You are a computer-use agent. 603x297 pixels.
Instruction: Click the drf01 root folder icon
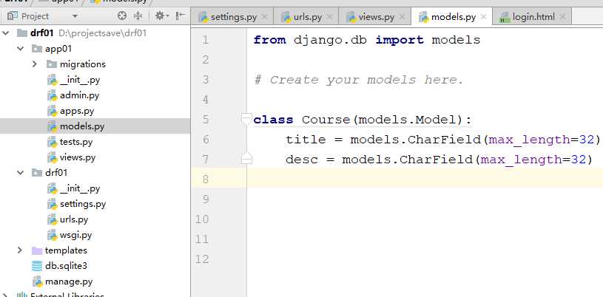22,33
